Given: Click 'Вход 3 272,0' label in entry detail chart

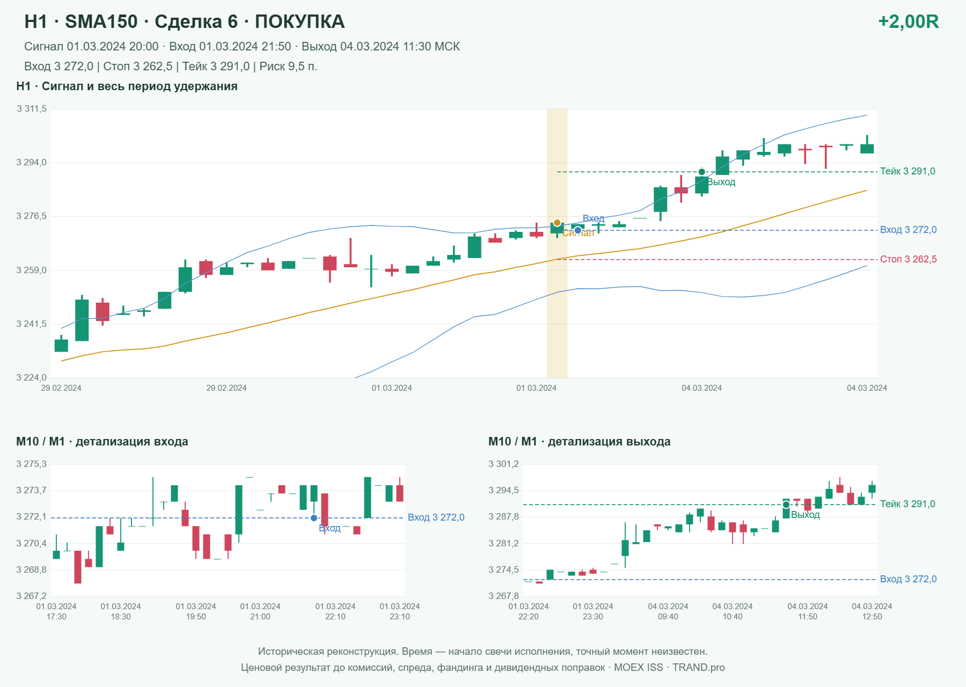Looking at the screenshot, I should (x=436, y=517).
